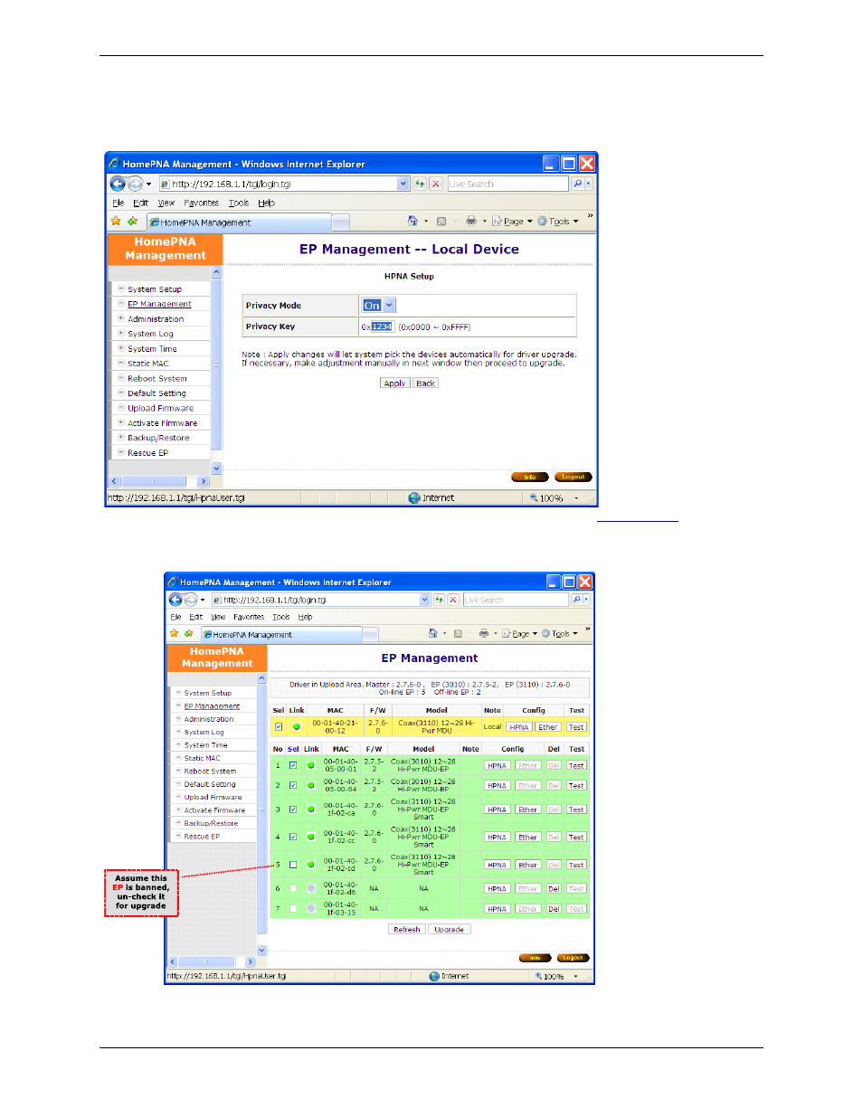Click Refresh icon in upper window address bar
Screen dimensions: 863x1117
pos(420,184)
